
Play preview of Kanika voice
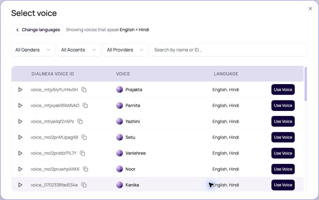pos(20,185)
